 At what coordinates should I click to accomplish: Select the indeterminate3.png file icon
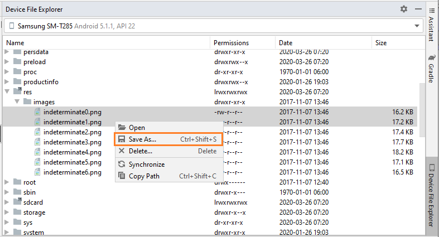coord(37,142)
